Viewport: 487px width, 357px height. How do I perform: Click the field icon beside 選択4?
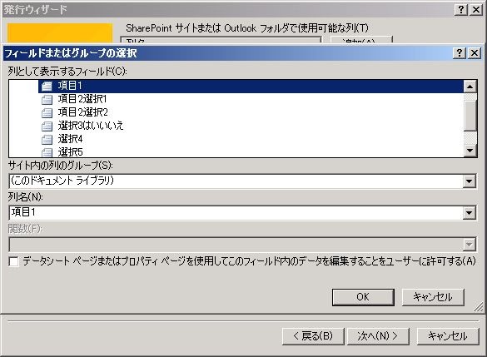(x=47, y=139)
